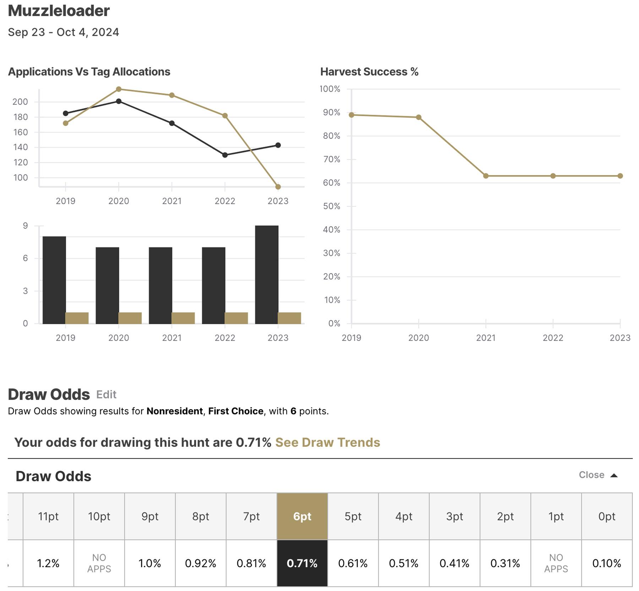Screen dimensions: 639x591
Task: Click the Edit link beside Draw Odds
Action: click(106, 395)
